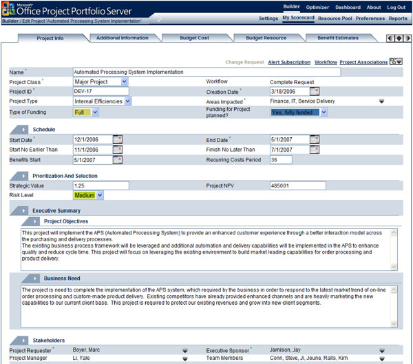The image size is (413, 364).
Task: Expand the Areas Impacted selection arrow
Action: (x=382, y=101)
